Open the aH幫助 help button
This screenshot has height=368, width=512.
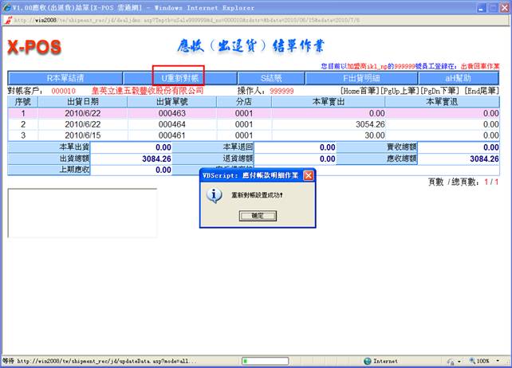coord(457,79)
